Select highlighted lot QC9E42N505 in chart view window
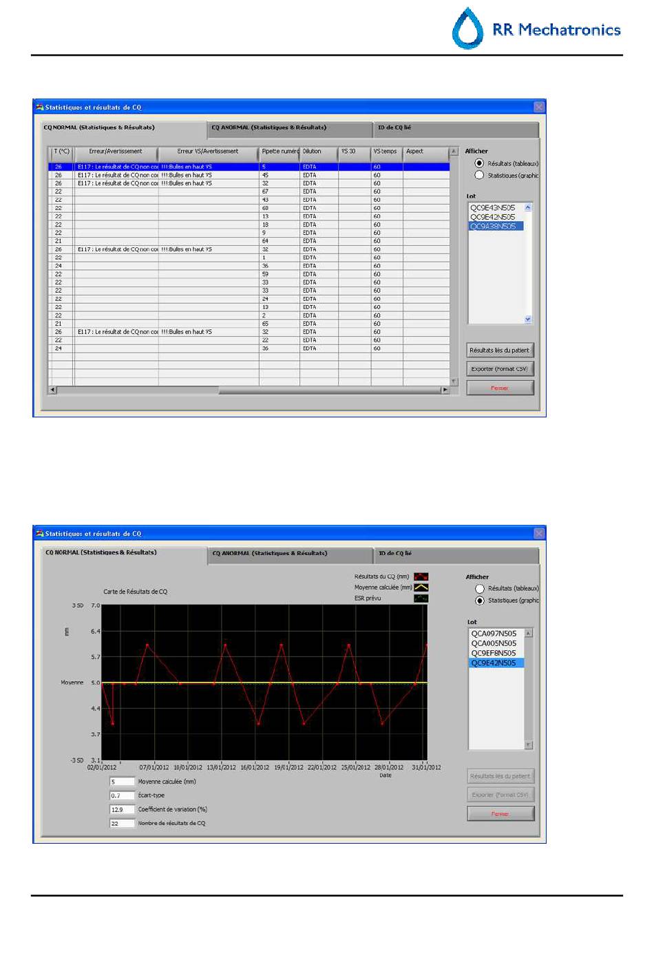This screenshot has width=654, height=956. pos(496,663)
